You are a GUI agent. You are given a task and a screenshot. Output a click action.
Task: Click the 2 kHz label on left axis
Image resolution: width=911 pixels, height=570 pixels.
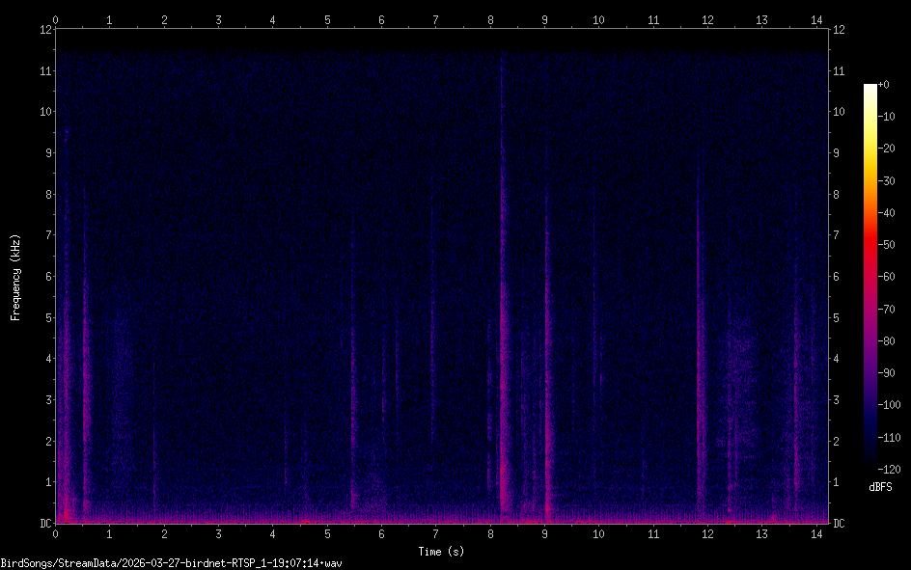pyautogui.click(x=44, y=442)
